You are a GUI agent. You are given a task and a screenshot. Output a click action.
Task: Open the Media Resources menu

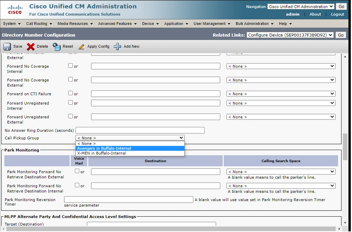pyautogui.click(x=75, y=24)
